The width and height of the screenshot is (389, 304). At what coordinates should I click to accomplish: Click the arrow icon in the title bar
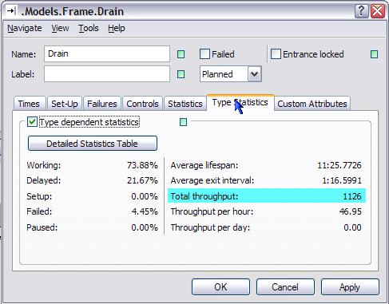11,11
